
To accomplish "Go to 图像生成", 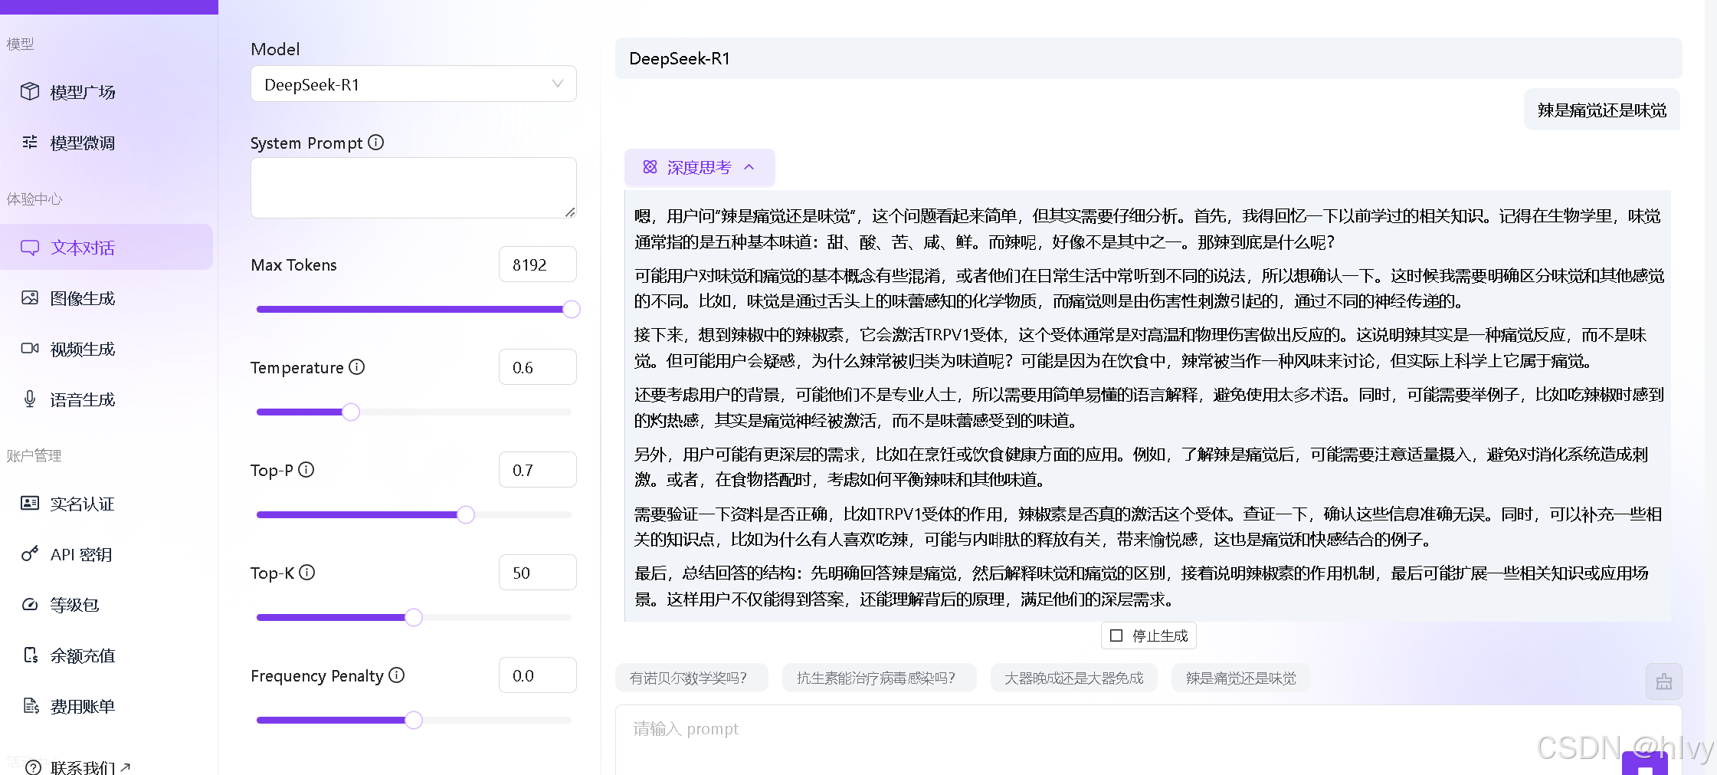I will tap(83, 298).
